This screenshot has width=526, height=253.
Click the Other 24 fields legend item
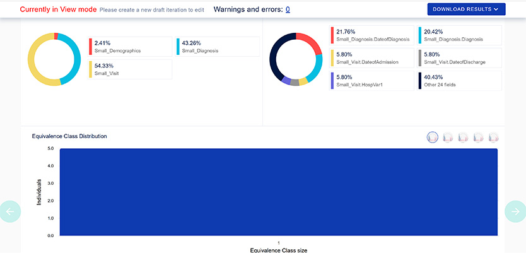click(459, 80)
